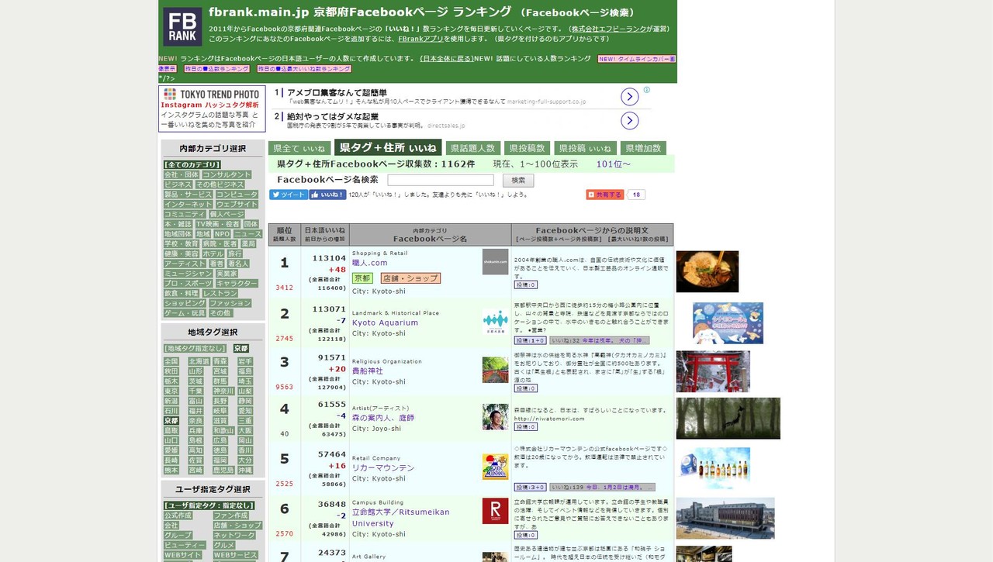Image resolution: width=993 pixels, height=562 pixels.
Task: Switch to the 県増加数 tab
Action: click(x=644, y=148)
